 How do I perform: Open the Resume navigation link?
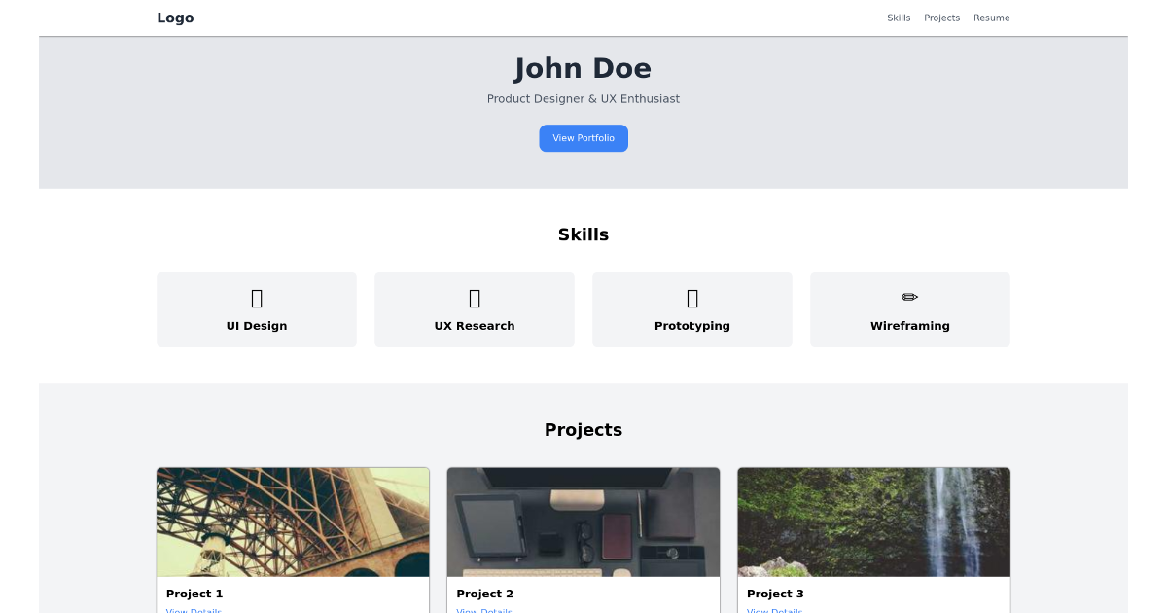(x=991, y=17)
